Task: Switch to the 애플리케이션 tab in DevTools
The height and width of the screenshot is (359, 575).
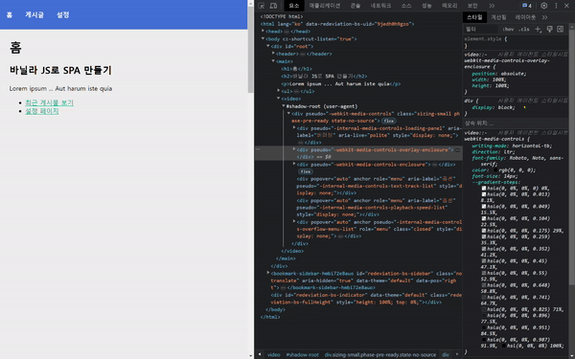Action: (325, 6)
